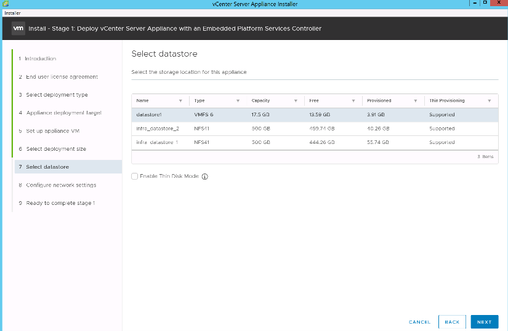
Task: Select infra_datastore_2 row
Action: pyautogui.click(x=314, y=129)
